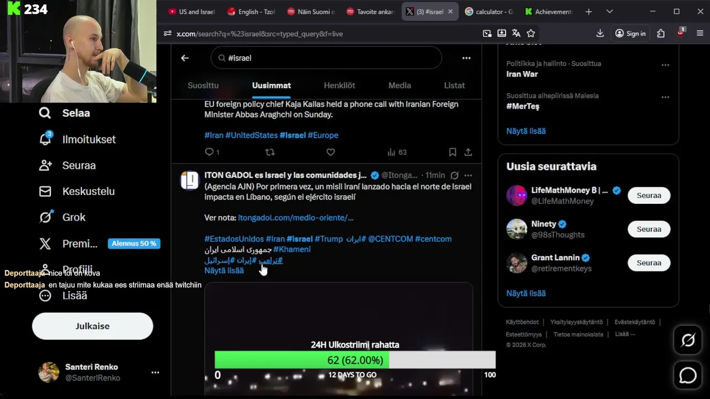Switch to US and Israel YouTube tab

[191, 12]
